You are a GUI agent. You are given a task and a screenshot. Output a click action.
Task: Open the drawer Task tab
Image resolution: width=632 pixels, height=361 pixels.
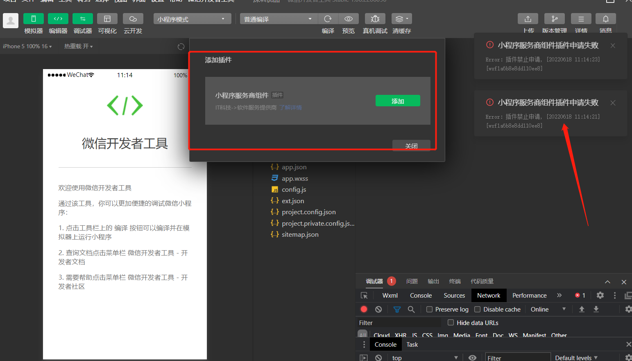coord(412,345)
